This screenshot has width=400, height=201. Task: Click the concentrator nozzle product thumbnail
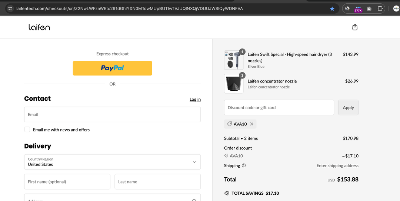(x=234, y=84)
